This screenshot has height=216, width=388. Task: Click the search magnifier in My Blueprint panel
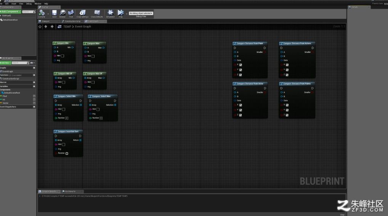(x=28, y=63)
